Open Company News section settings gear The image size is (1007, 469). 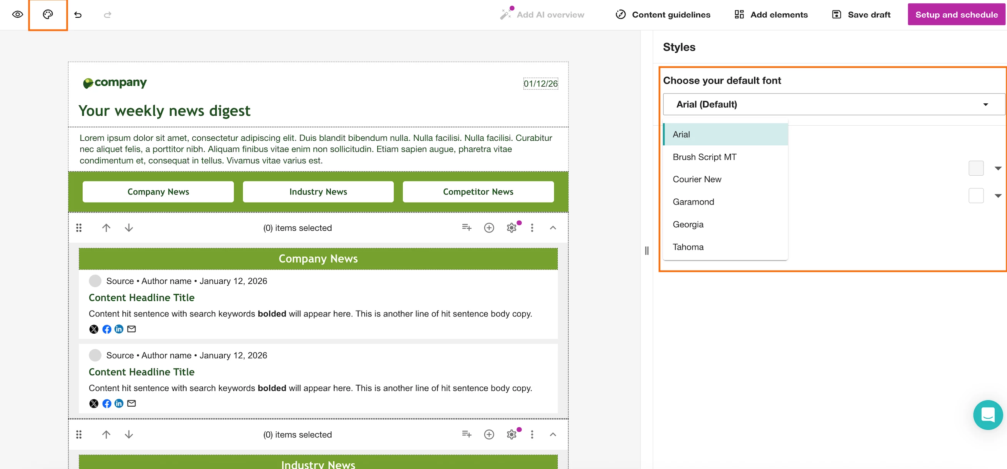(x=511, y=228)
